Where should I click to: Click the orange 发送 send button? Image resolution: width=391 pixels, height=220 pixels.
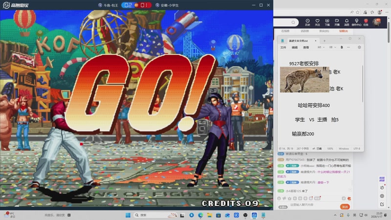345,207
